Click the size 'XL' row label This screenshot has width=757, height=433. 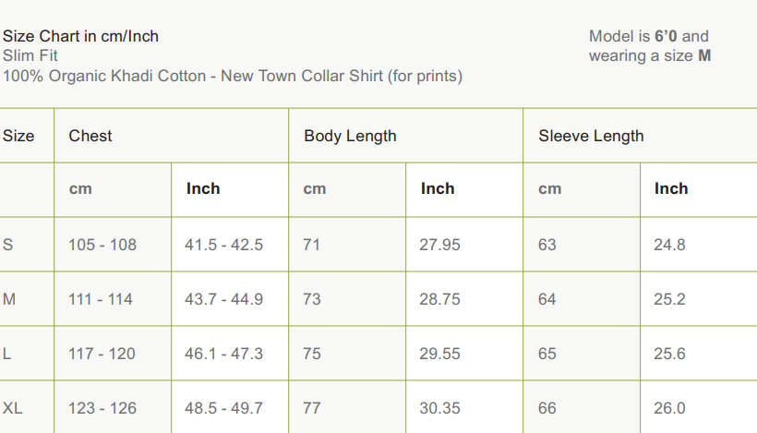coord(13,408)
